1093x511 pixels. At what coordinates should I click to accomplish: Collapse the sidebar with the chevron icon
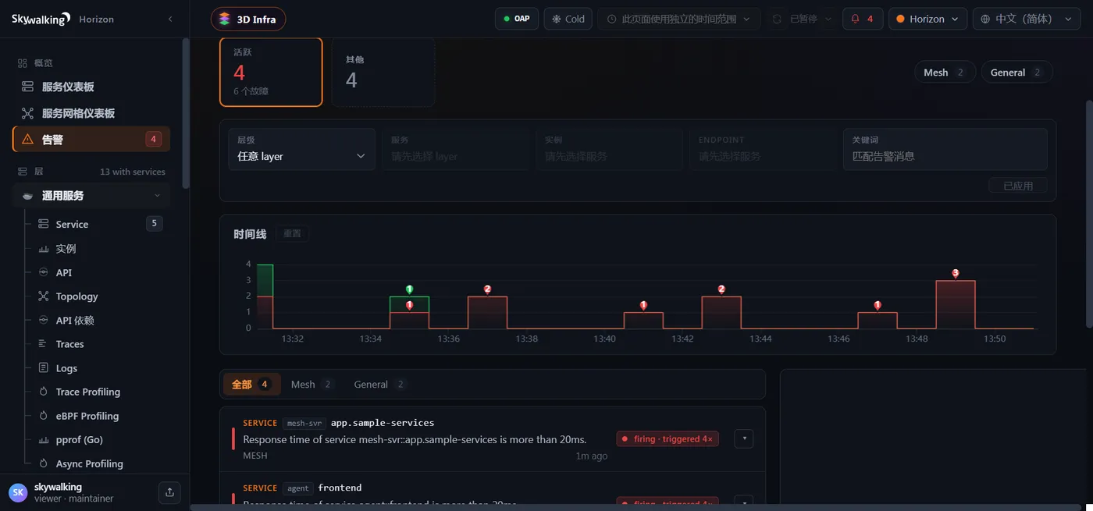[x=170, y=19]
